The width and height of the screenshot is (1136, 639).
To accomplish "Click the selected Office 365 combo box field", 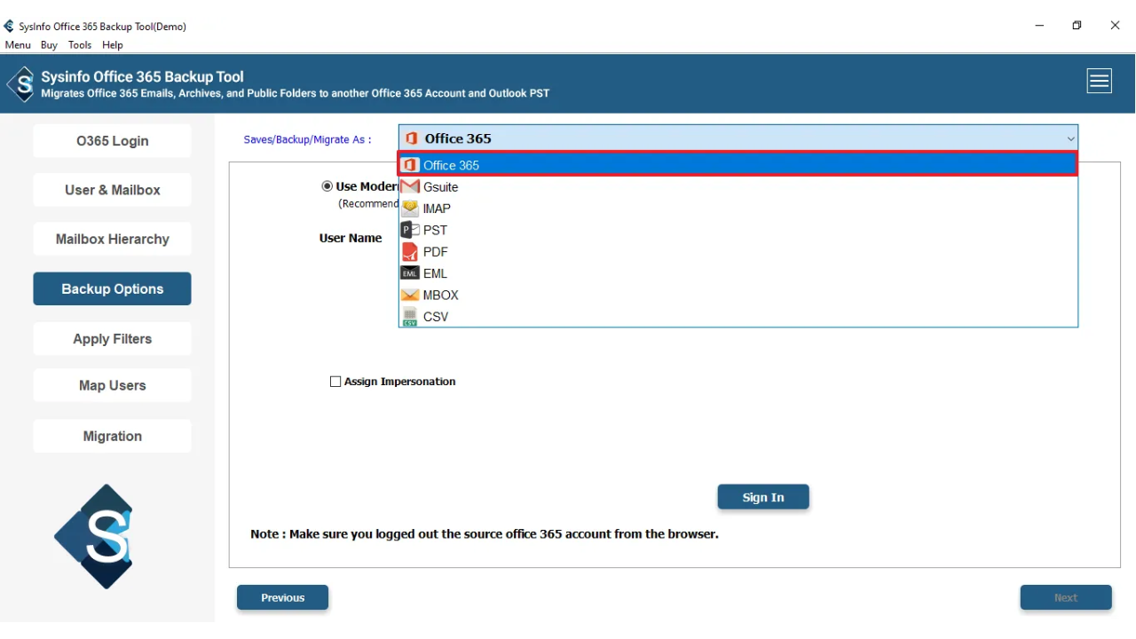I will pyautogui.click(x=738, y=138).
